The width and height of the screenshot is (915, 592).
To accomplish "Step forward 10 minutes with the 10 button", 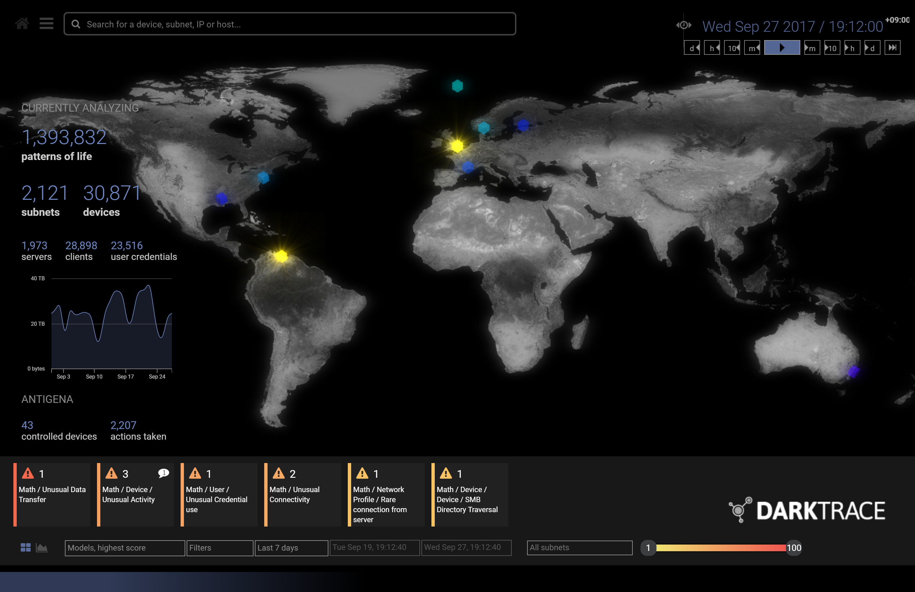I will click(x=832, y=48).
